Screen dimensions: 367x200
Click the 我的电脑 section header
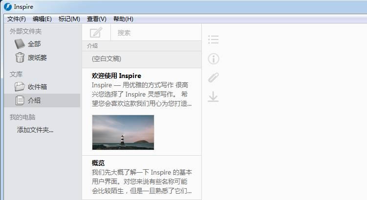point(22,117)
